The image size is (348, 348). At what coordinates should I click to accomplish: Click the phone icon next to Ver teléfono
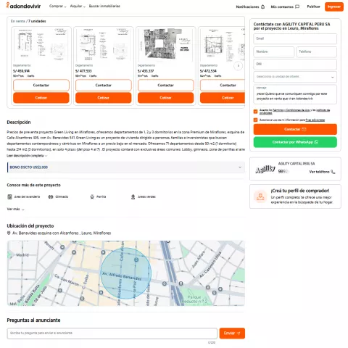tap(333, 172)
